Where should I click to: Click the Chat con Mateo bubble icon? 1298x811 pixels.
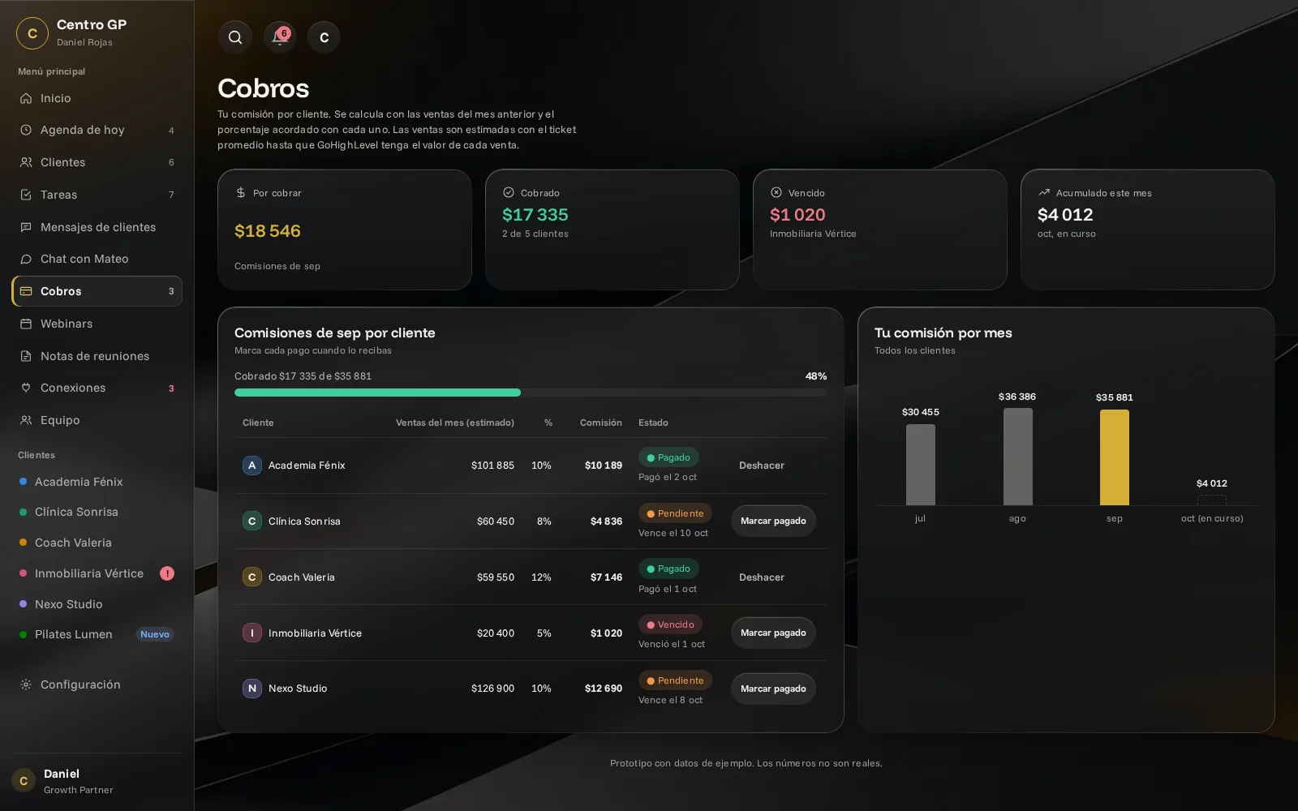point(26,259)
